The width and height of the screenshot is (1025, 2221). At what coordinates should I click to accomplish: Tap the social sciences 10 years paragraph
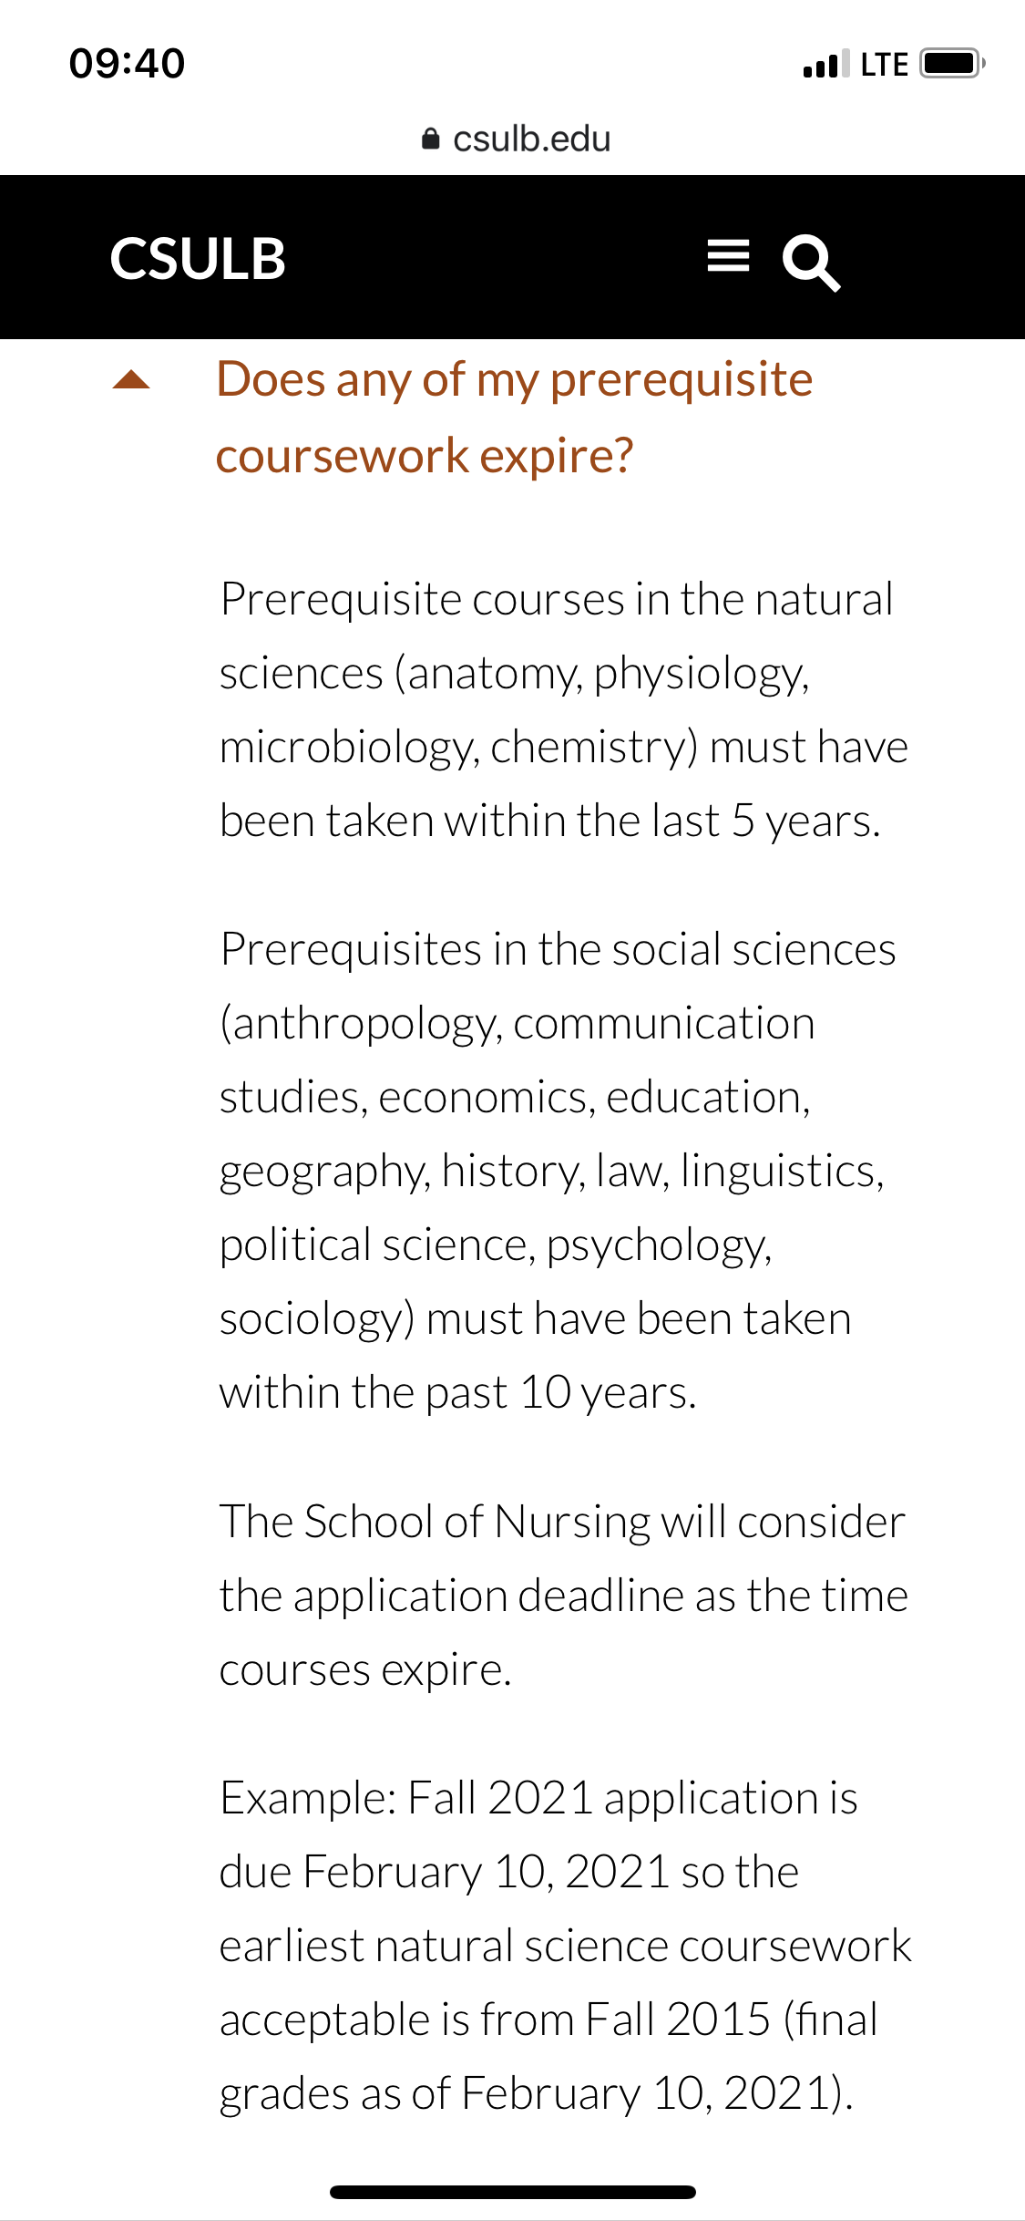tap(558, 1171)
